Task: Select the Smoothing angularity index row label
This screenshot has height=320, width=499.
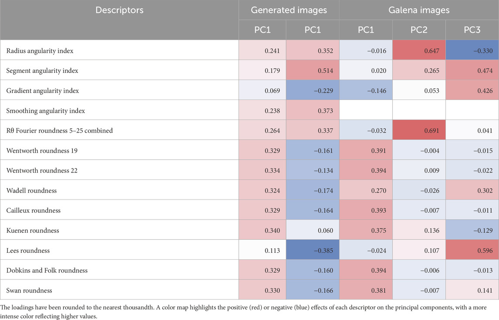Action: [45, 111]
